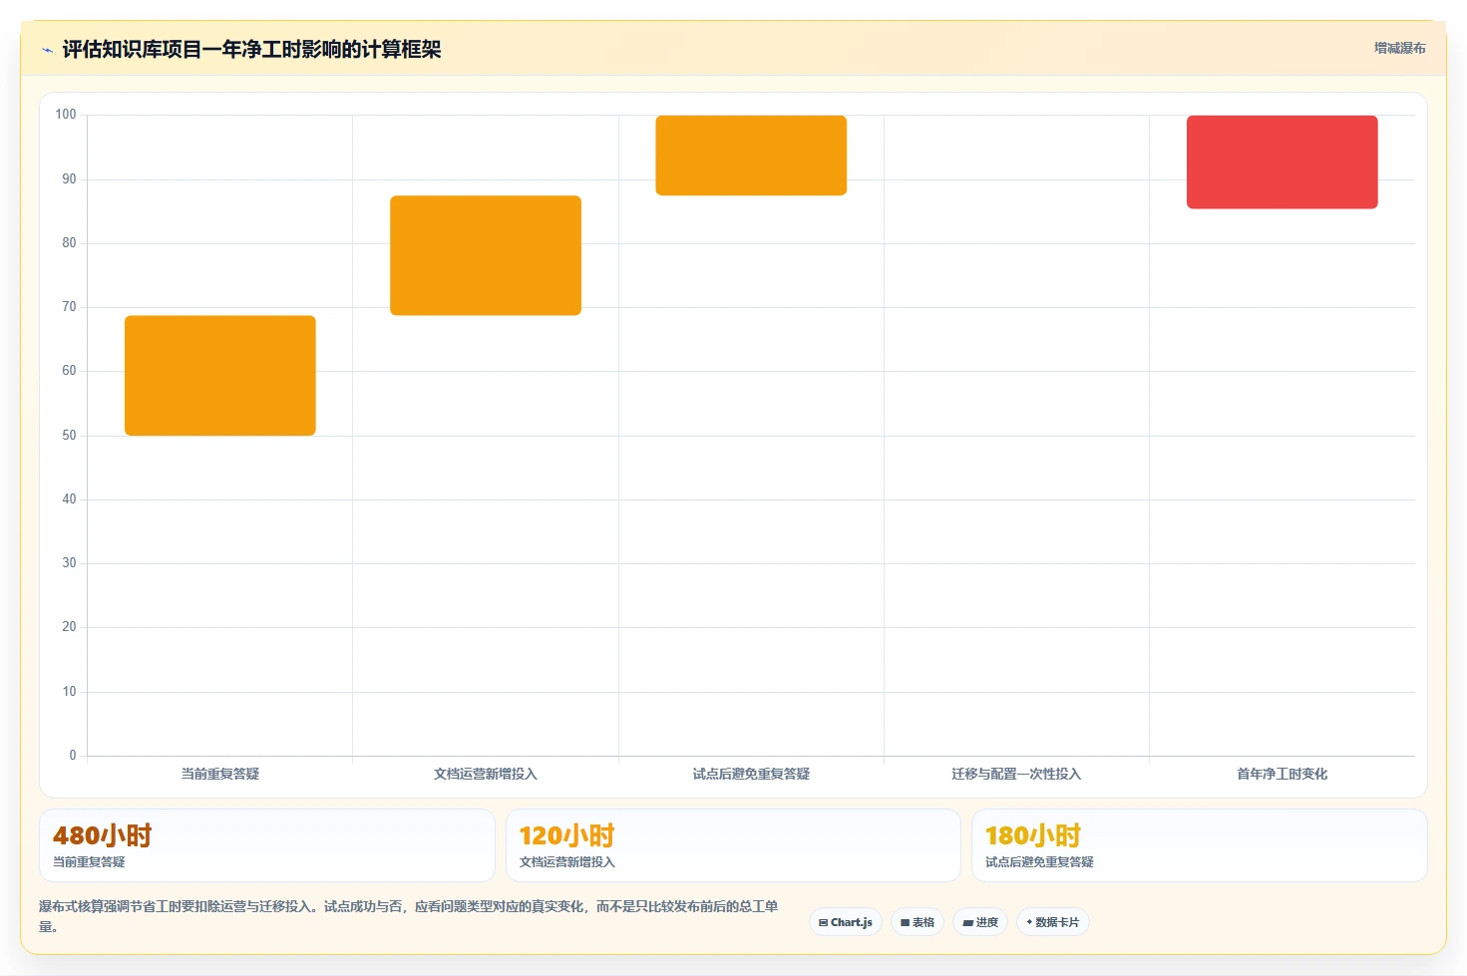Image resolution: width=1467 pixels, height=976 pixels.
Task: Click the y-axis value 50
Action: click(69, 436)
